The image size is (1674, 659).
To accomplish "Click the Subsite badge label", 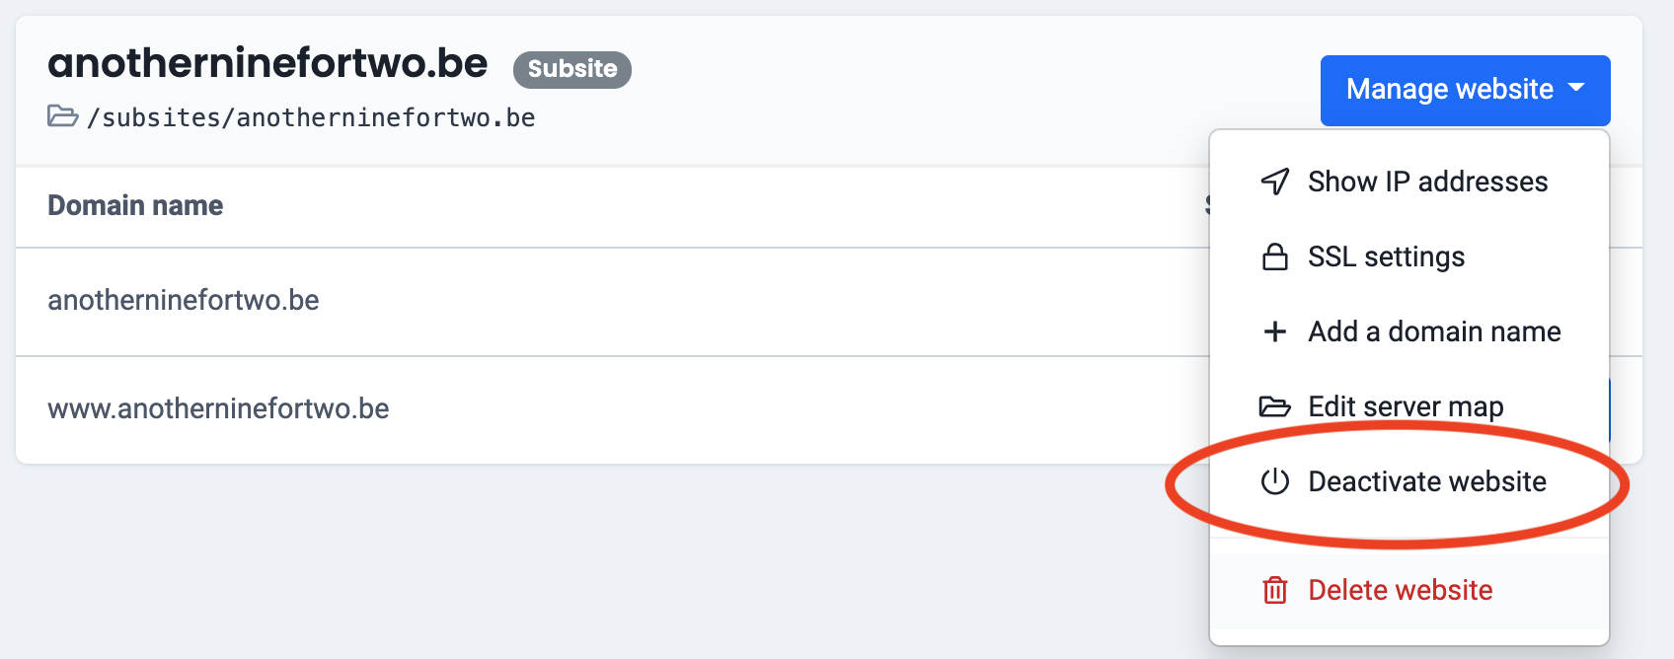I will [x=572, y=69].
